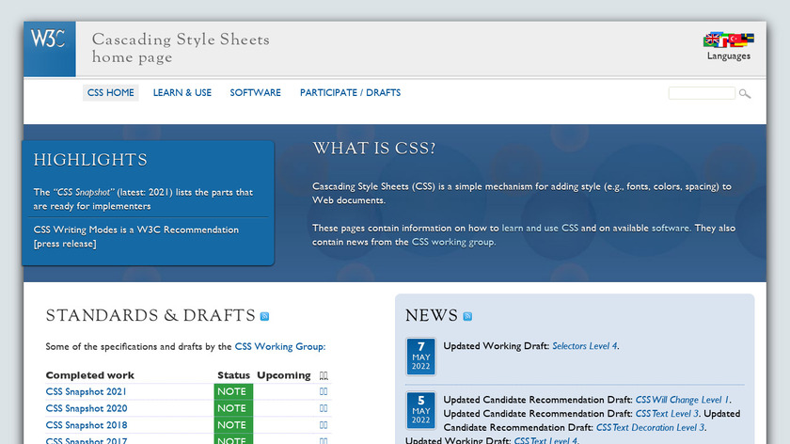The height and width of the screenshot is (444, 790).
Task: Open CSS Snapshot 2018 specification
Action: [x=87, y=425]
